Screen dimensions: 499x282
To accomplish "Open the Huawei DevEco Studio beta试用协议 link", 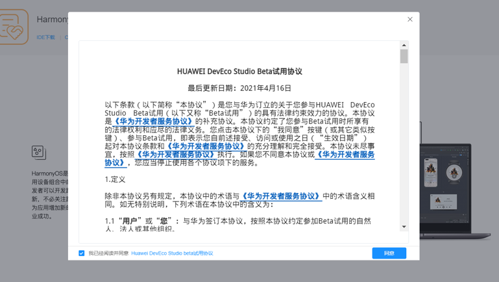I will pos(172,253).
